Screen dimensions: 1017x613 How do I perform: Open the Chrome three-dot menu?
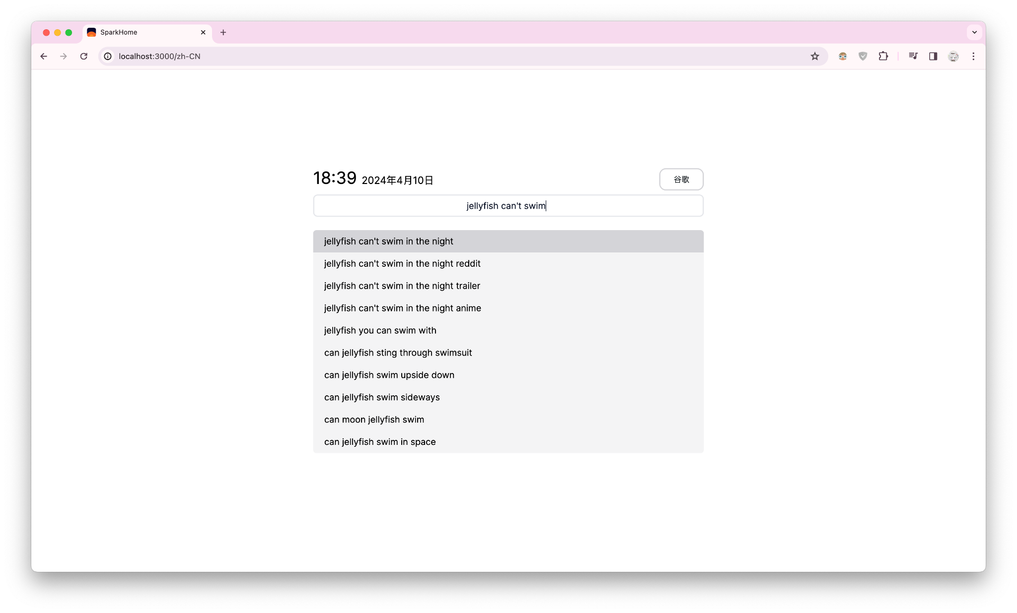(973, 56)
